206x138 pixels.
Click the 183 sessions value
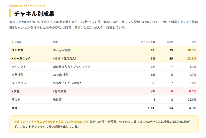tap(153, 75)
